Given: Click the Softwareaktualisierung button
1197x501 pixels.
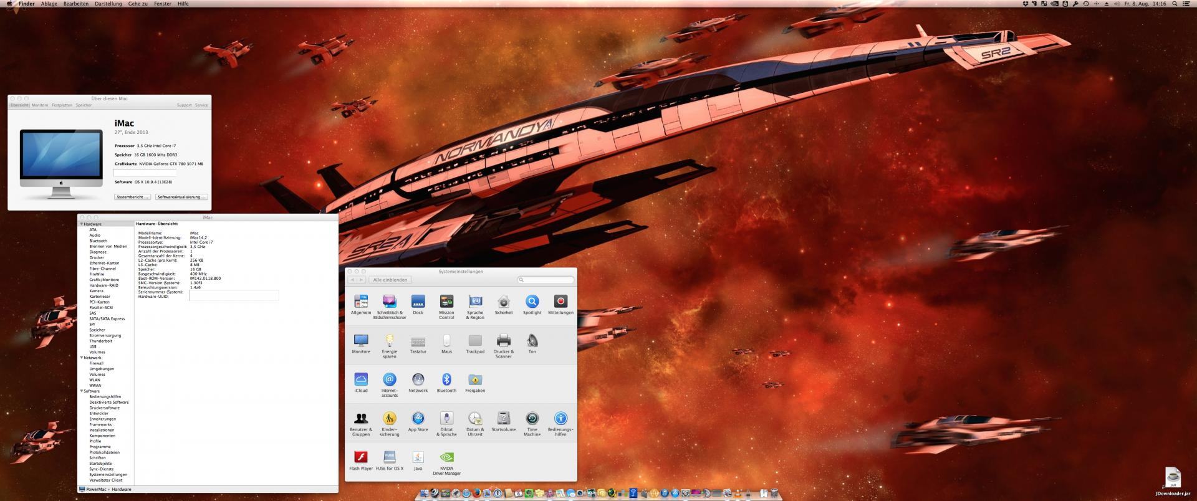Looking at the screenshot, I should tap(181, 197).
